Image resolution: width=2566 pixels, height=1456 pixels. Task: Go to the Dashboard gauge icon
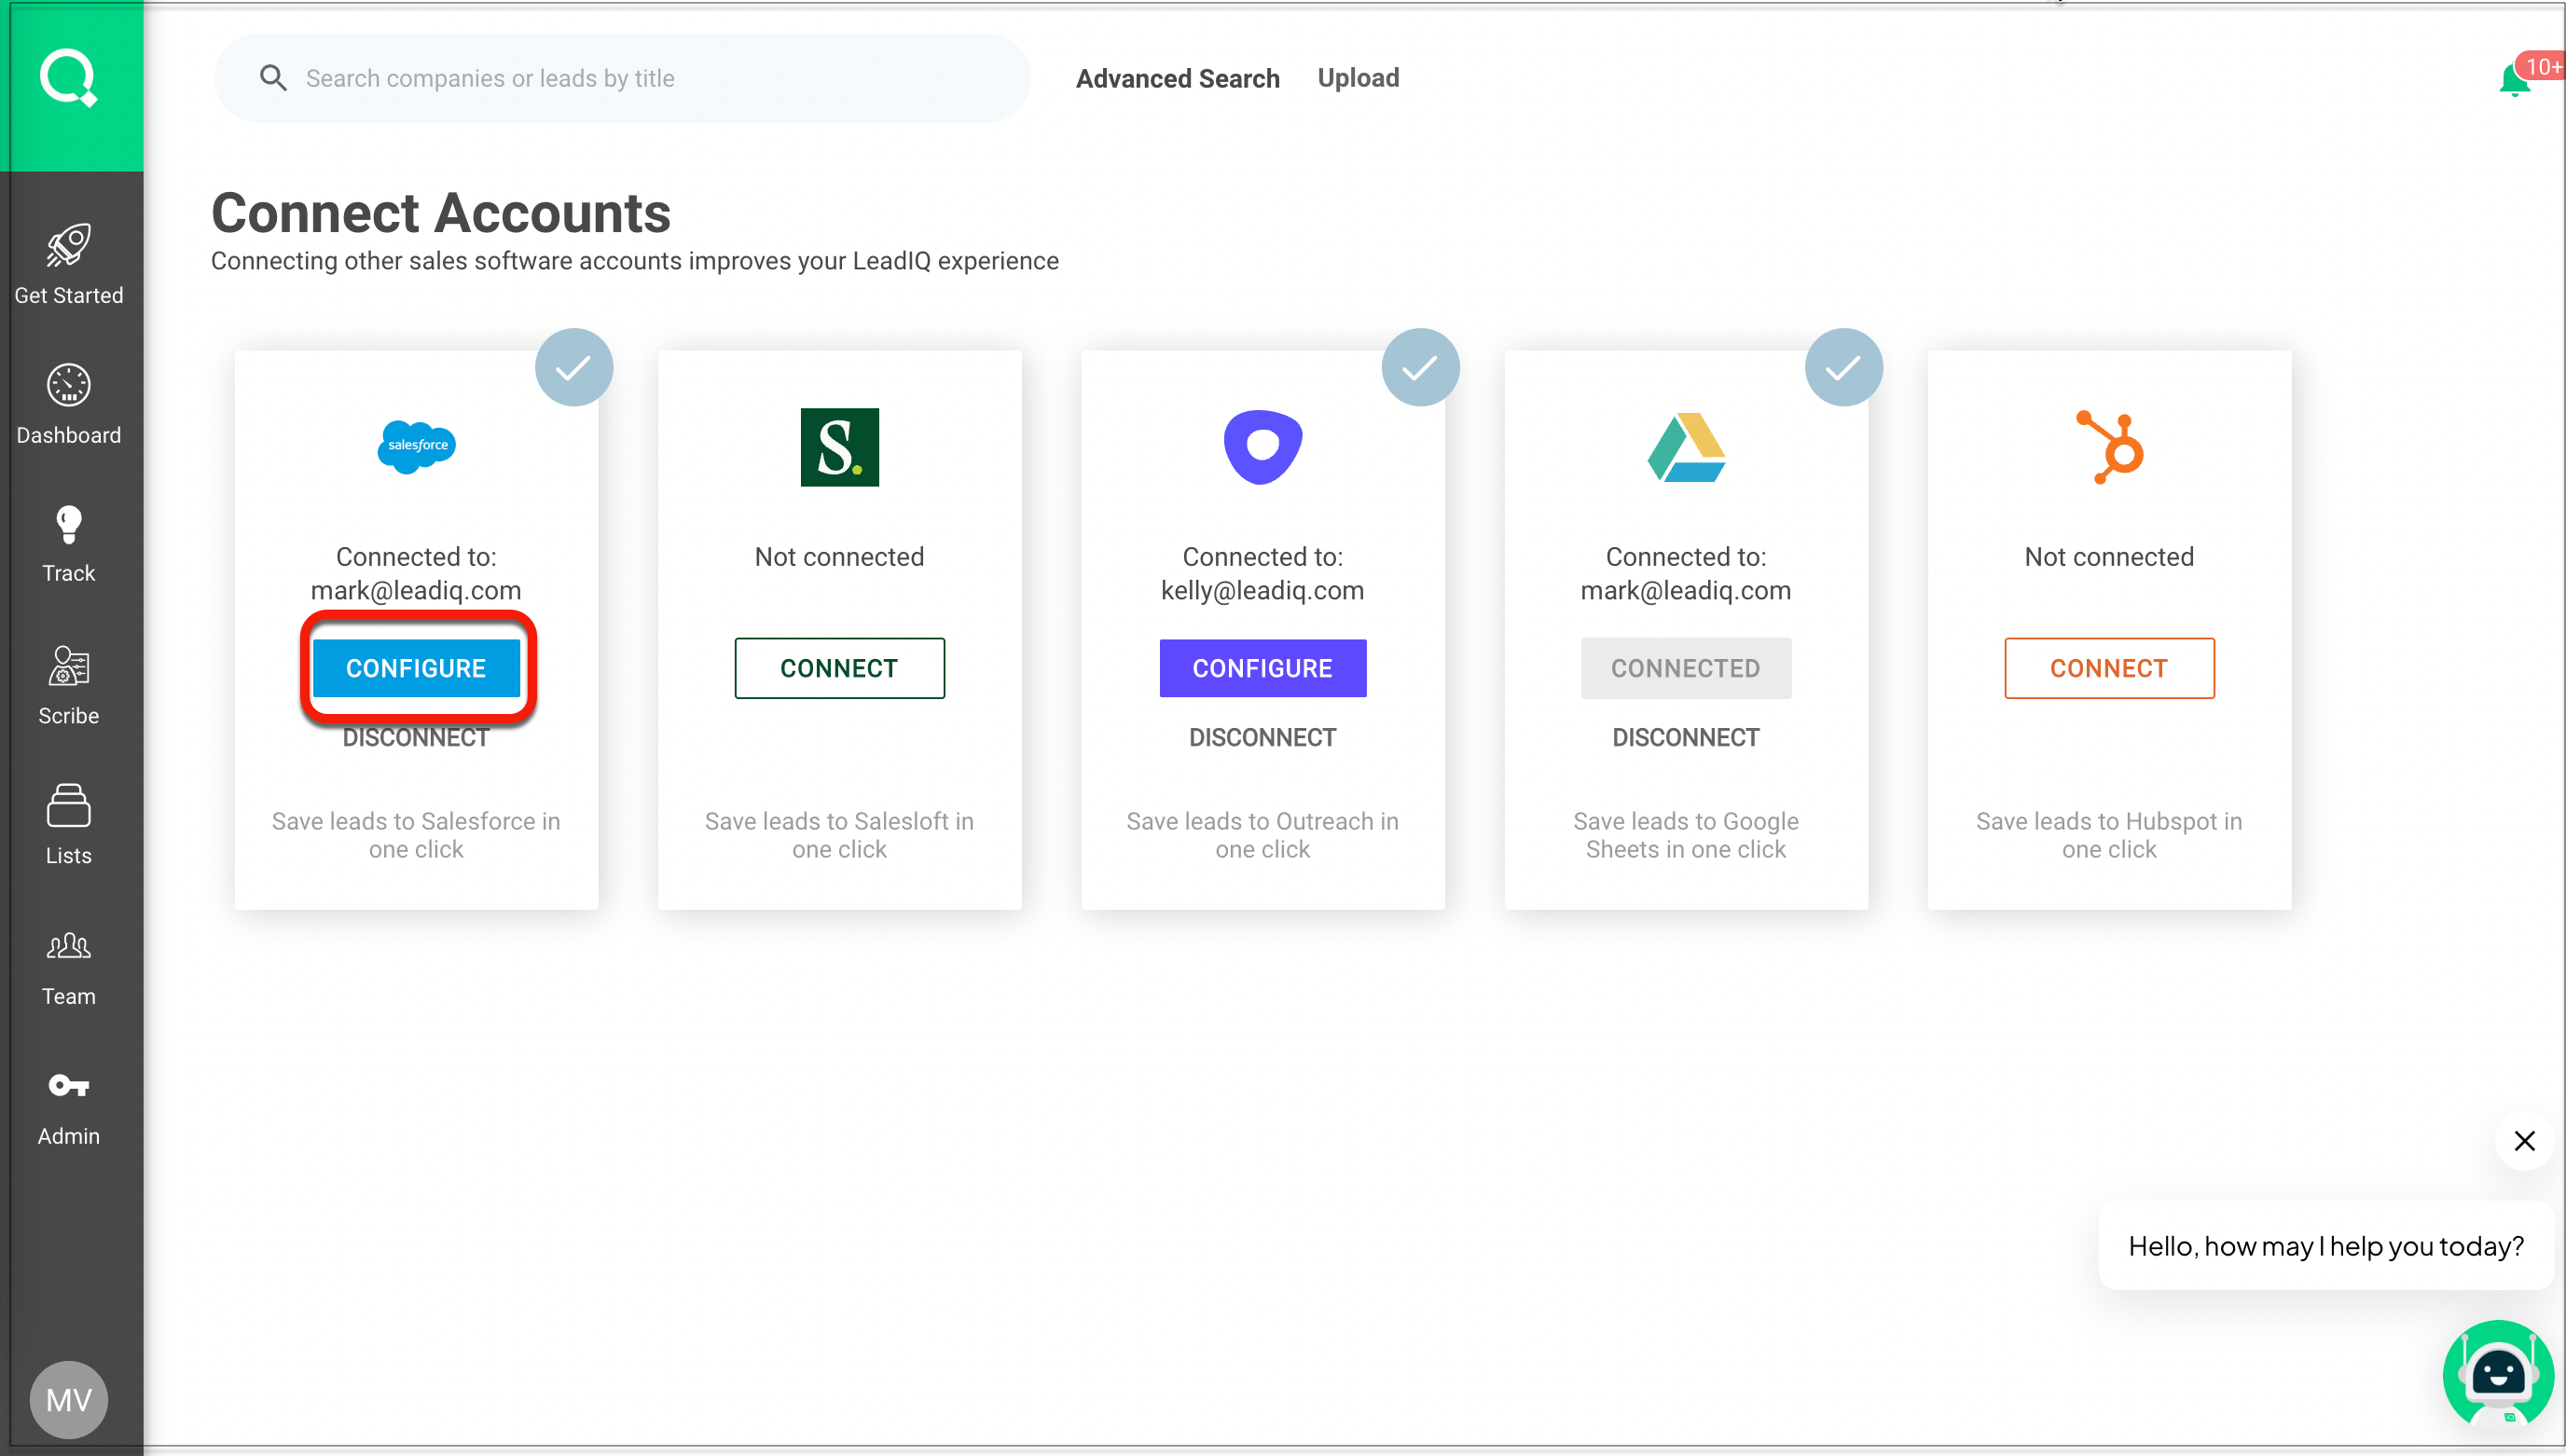(68, 385)
